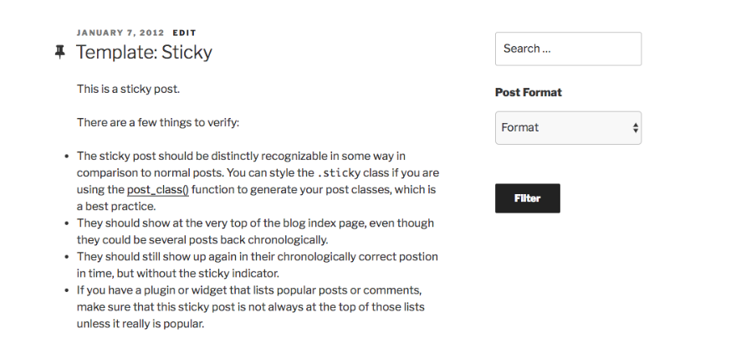Click the sticky pushpin icon beside the title
Viewport: 736px width, 359px height.
point(59,52)
